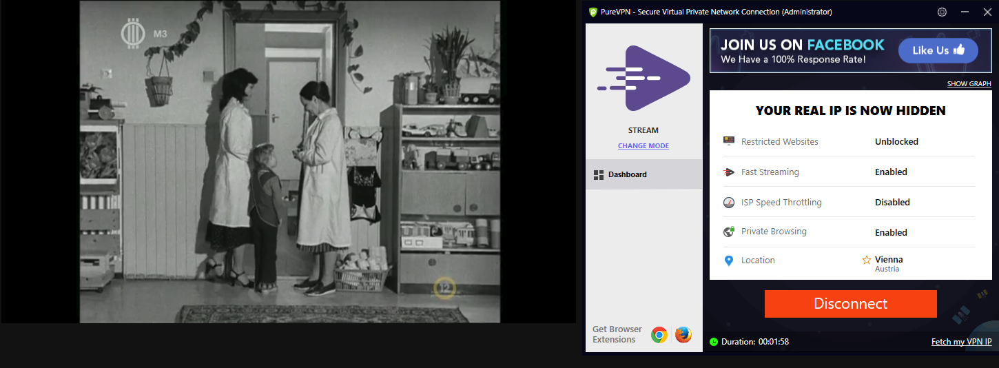
Task: Select the Dashboard grid icon
Action: click(599, 174)
